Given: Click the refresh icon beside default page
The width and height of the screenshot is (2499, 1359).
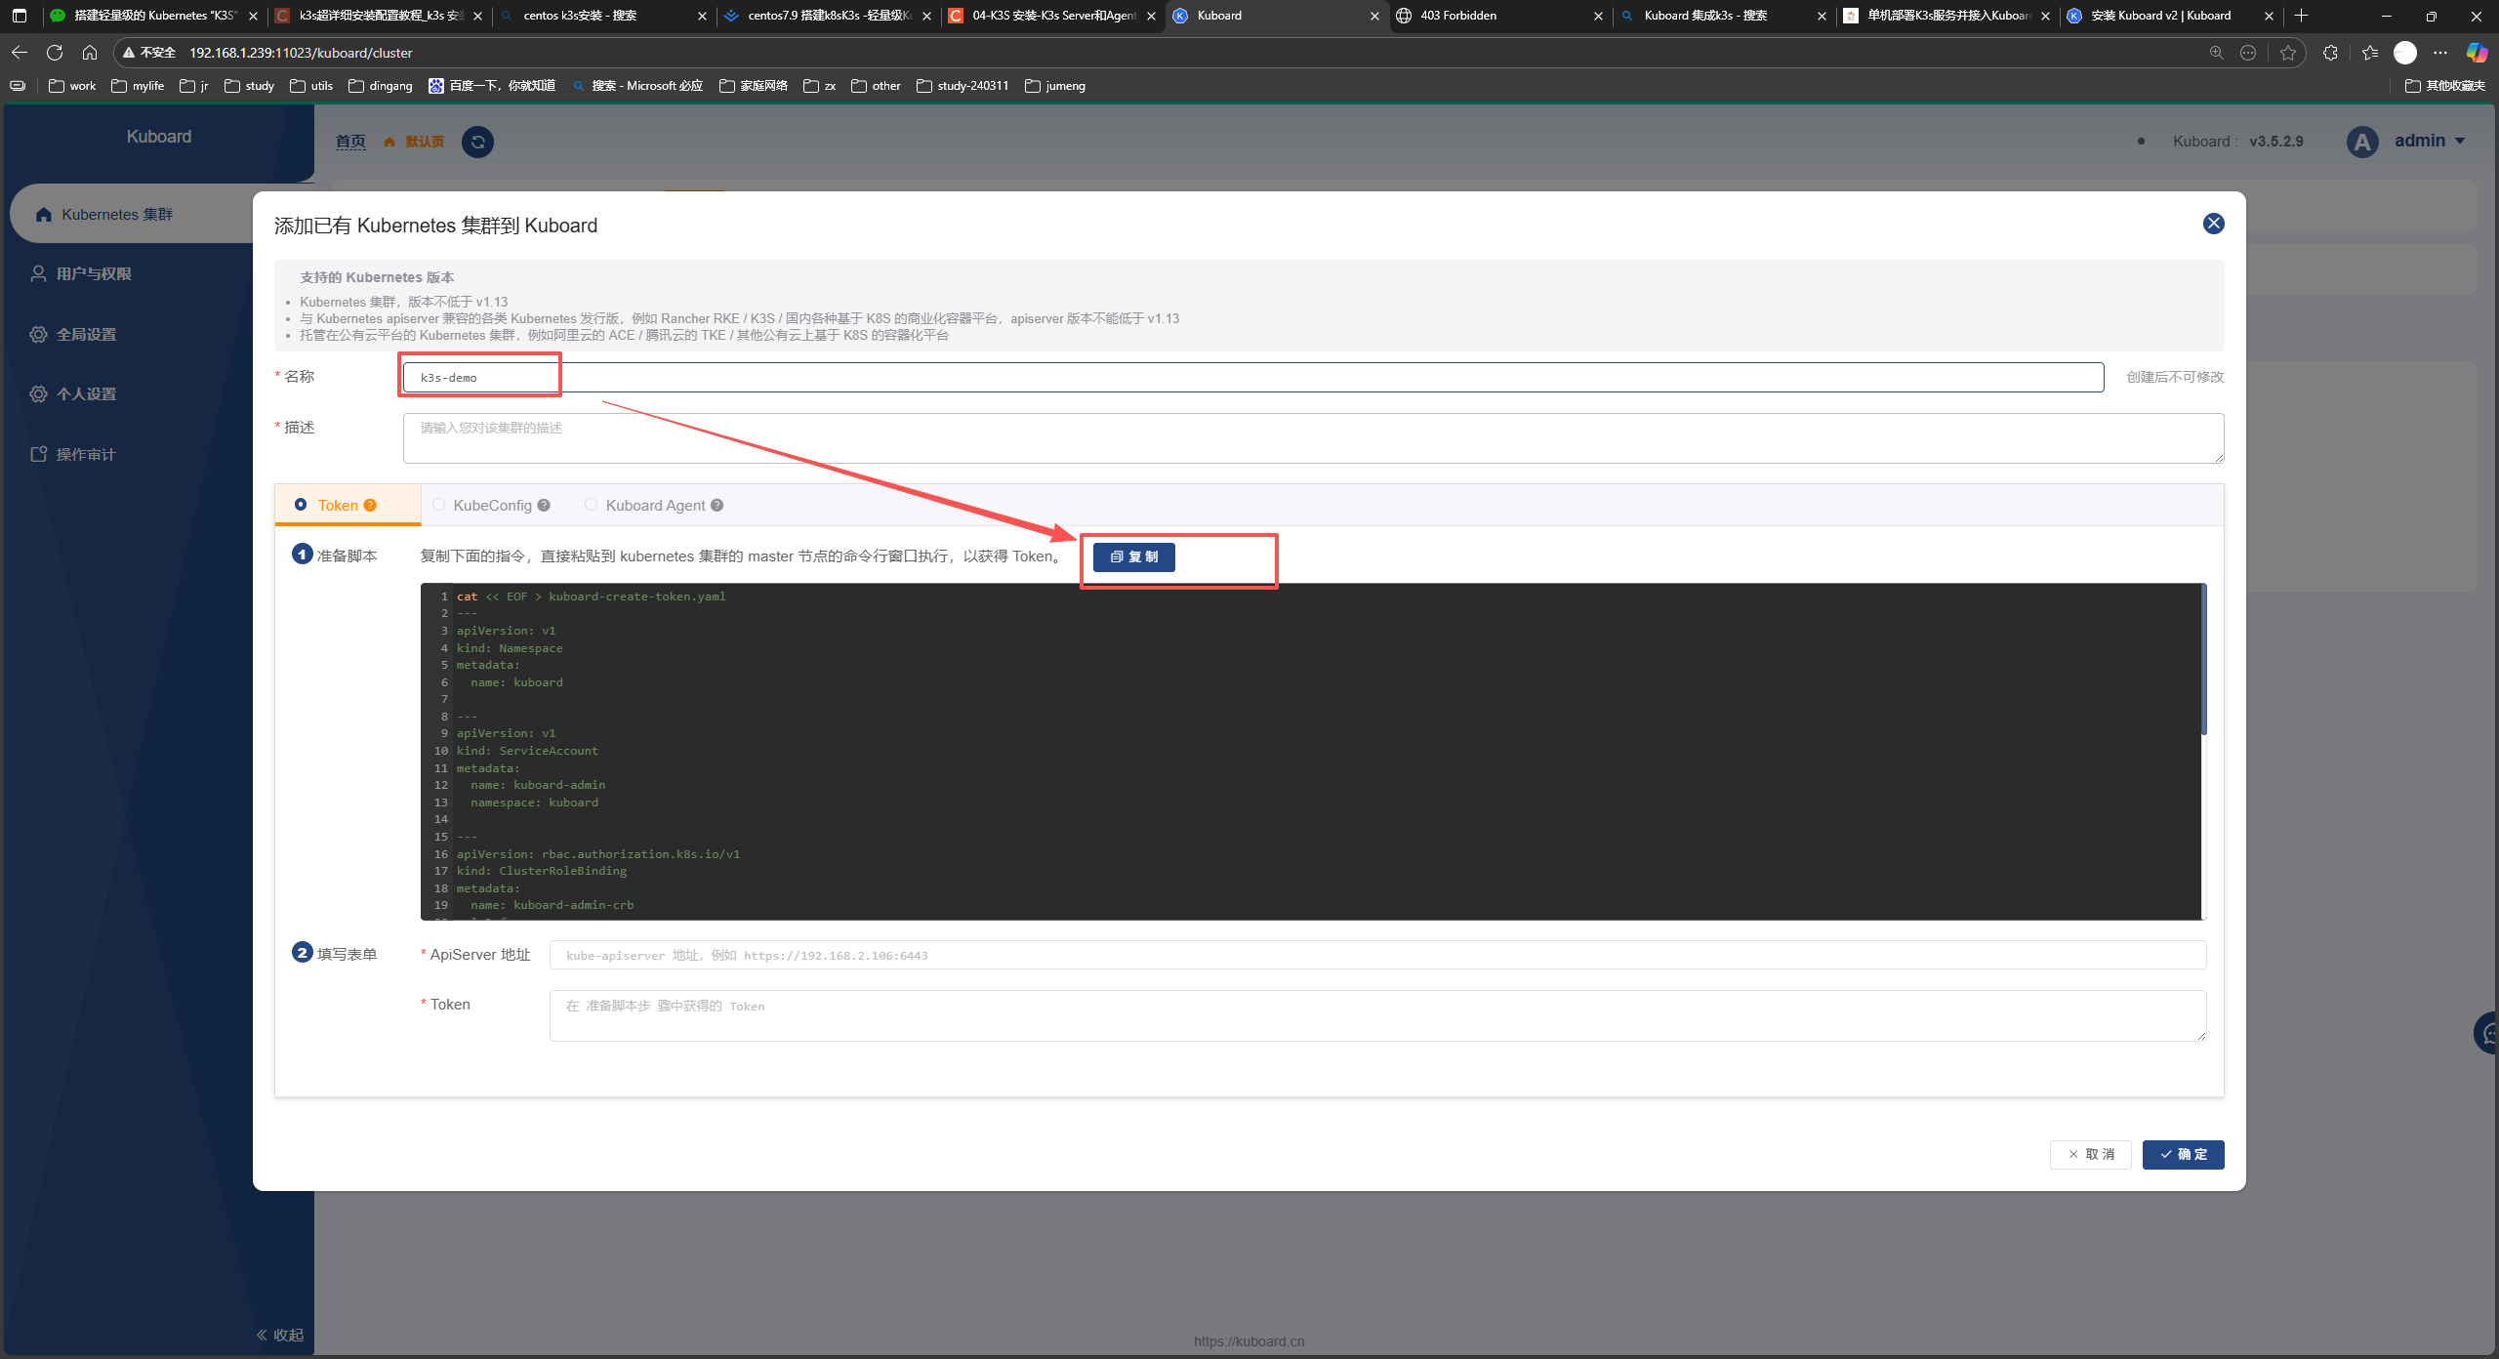Looking at the screenshot, I should pos(477,143).
